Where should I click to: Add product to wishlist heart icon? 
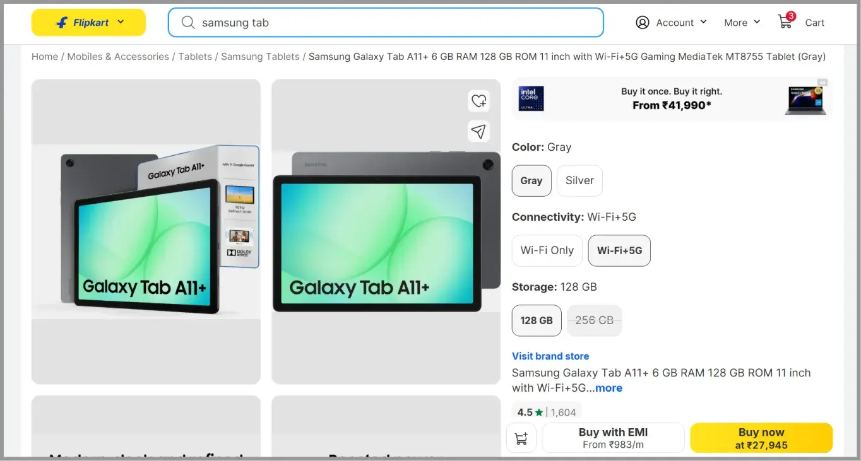point(479,101)
